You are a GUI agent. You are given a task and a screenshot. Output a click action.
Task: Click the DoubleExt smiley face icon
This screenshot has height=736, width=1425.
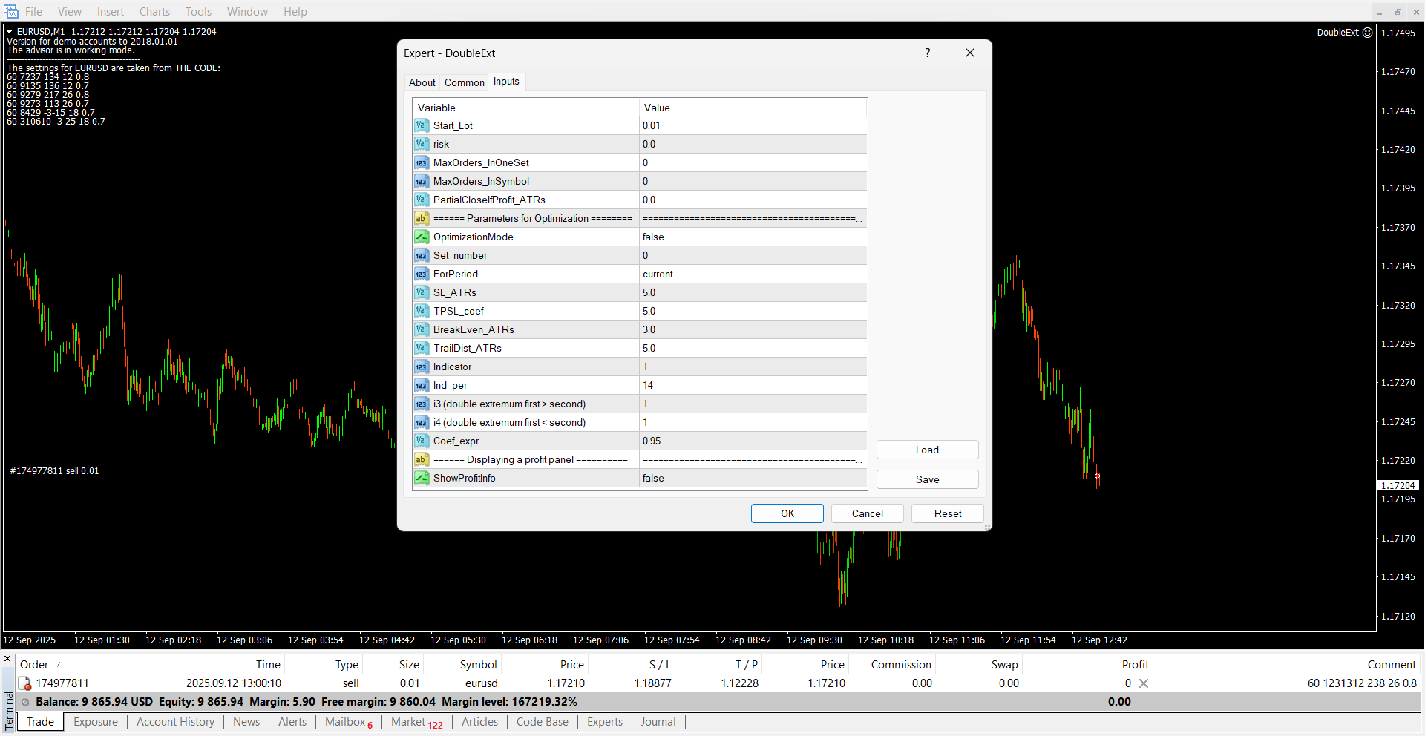click(x=1367, y=33)
